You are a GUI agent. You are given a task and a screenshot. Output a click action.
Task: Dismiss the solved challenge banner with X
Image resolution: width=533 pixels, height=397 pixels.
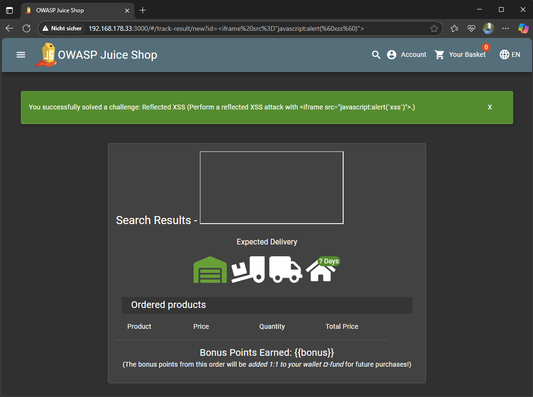(489, 107)
